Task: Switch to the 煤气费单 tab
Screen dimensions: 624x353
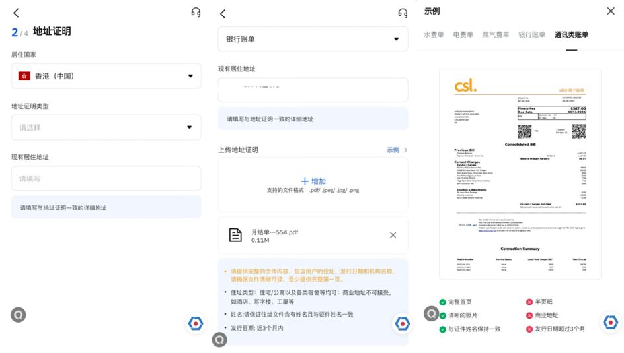Action: [x=496, y=35]
